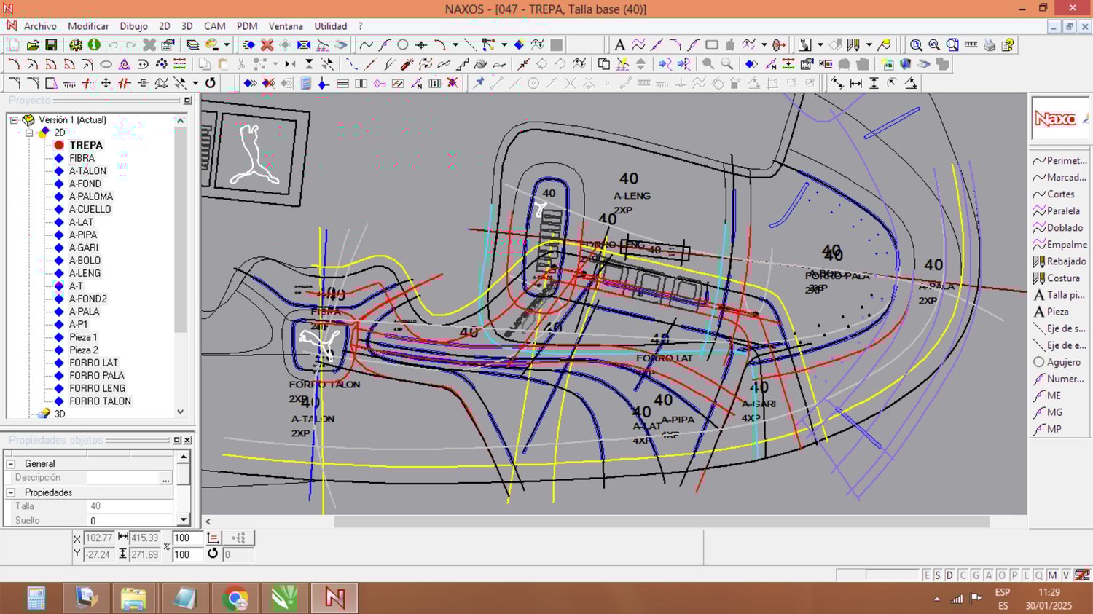This screenshot has width=1093, height=614.
Task: Collapse the General properties section
Action: tap(11, 463)
